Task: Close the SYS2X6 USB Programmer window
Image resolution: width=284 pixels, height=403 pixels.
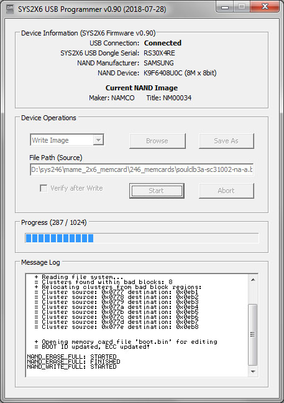Action: [x=265, y=7]
